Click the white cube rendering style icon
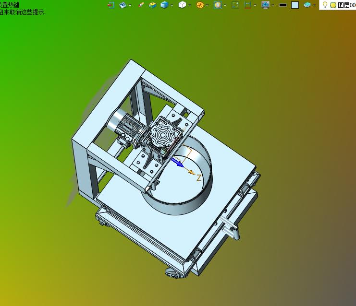356x306 pixels. (182, 5)
